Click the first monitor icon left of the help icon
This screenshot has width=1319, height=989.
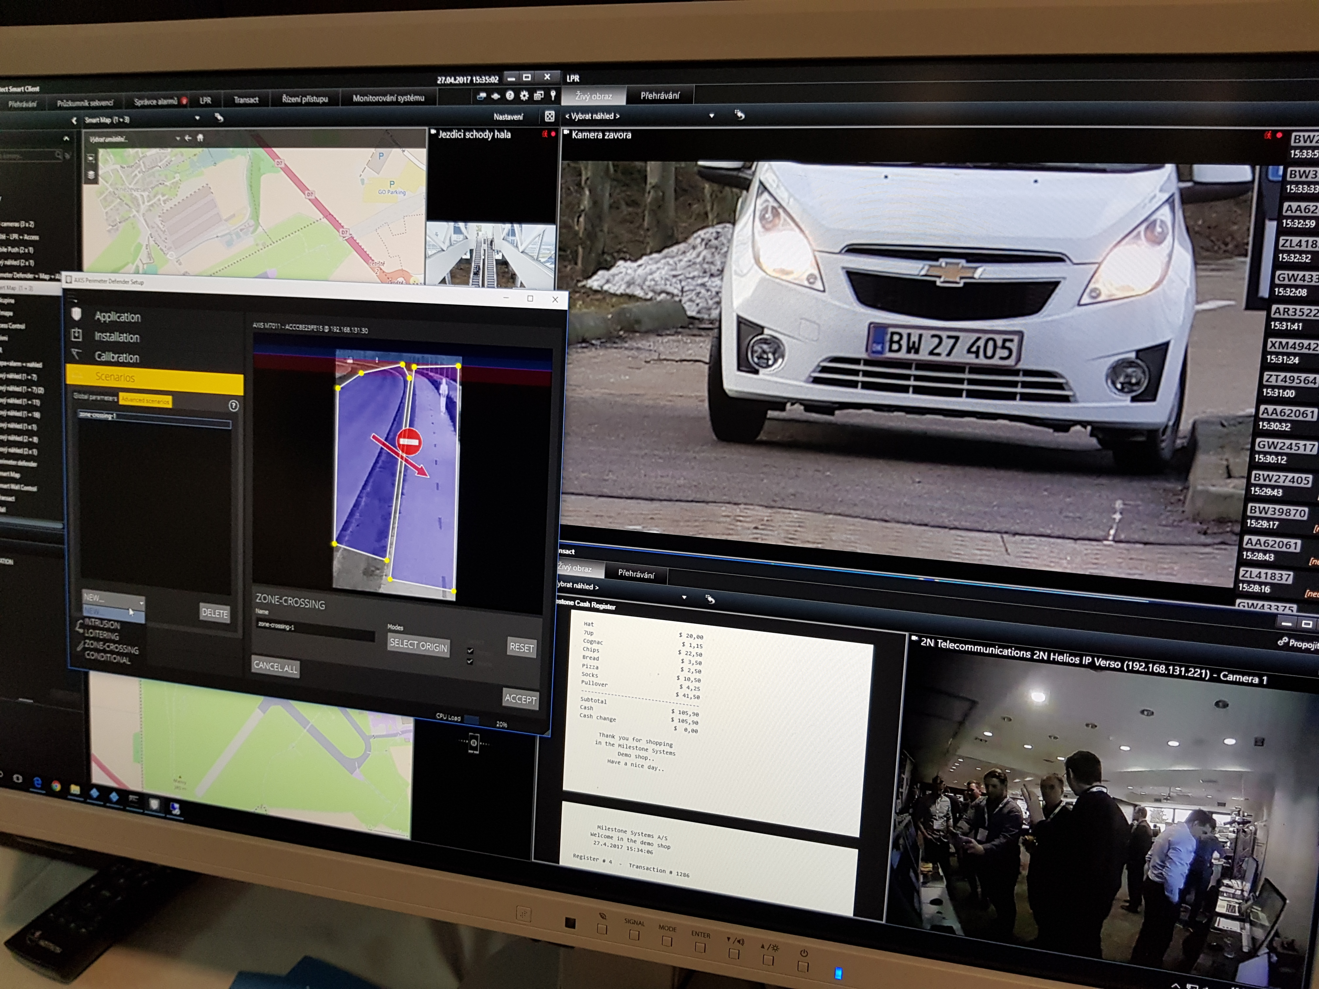pyautogui.click(x=481, y=96)
